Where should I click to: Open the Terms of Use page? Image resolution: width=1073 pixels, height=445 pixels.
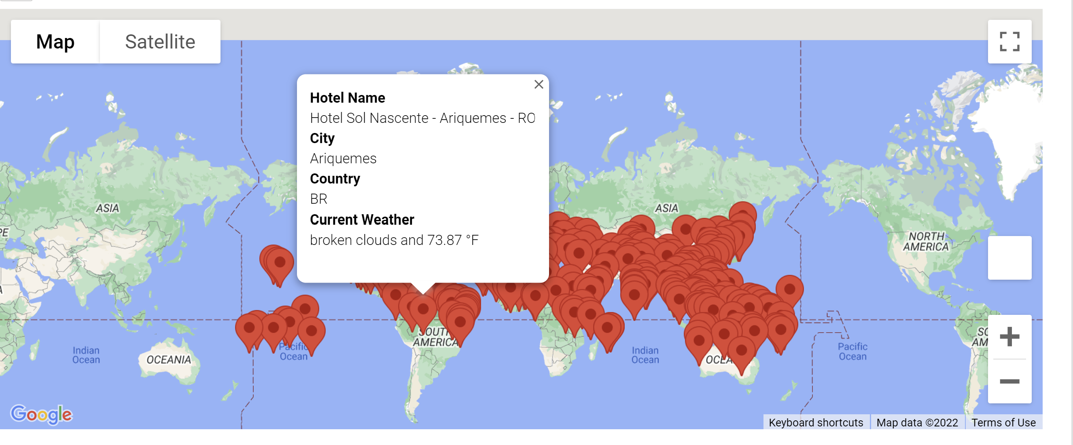point(1004,422)
